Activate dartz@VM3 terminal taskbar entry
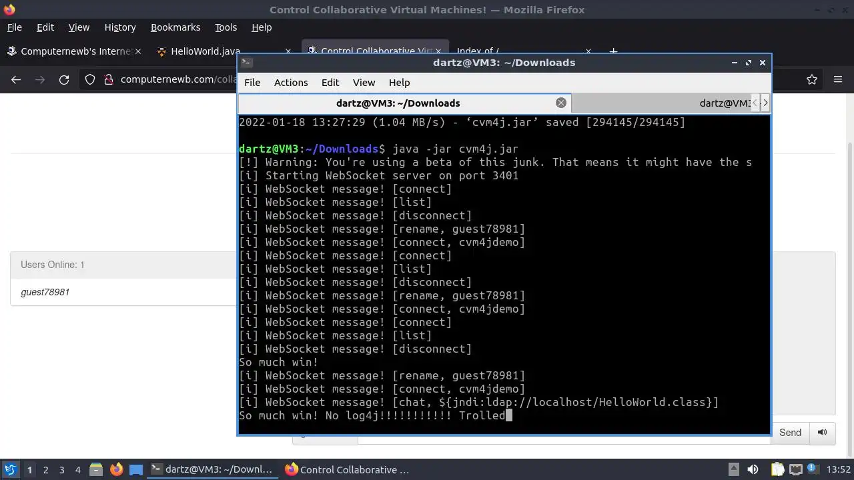Image resolution: width=854 pixels, height=480 pixels. pos(213,469)
